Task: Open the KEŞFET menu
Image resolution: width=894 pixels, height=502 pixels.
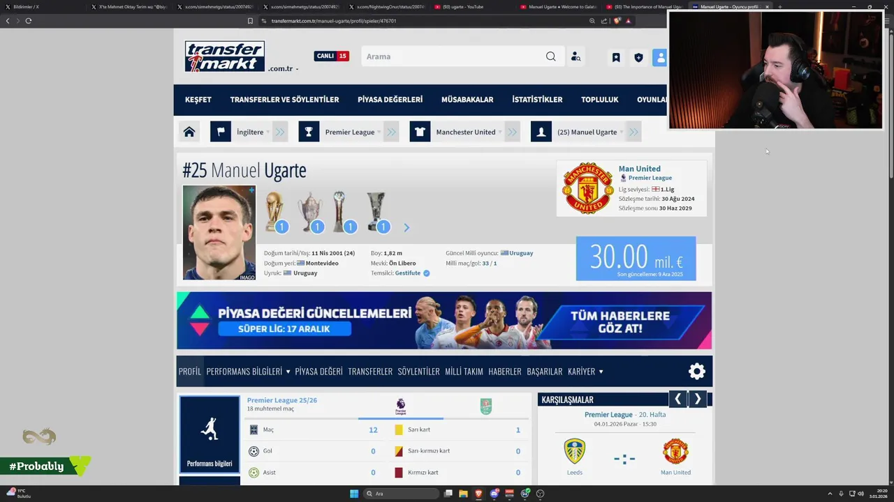Action: (x=198, y=100)
